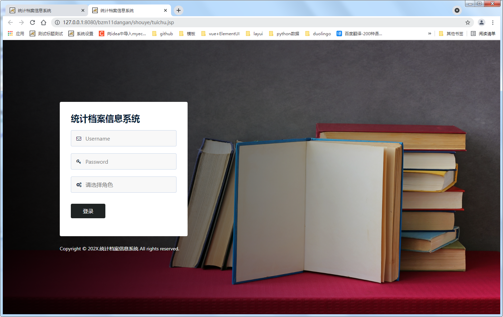The width and height of the screenshot is (503, 317).
Task: Expand hidden bookmarks with the chevron arrow
Action: pos(429,33)
